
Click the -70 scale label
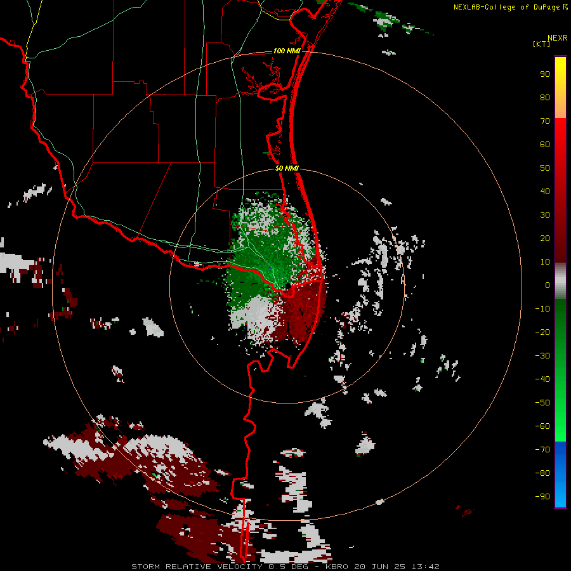(542, 450)
